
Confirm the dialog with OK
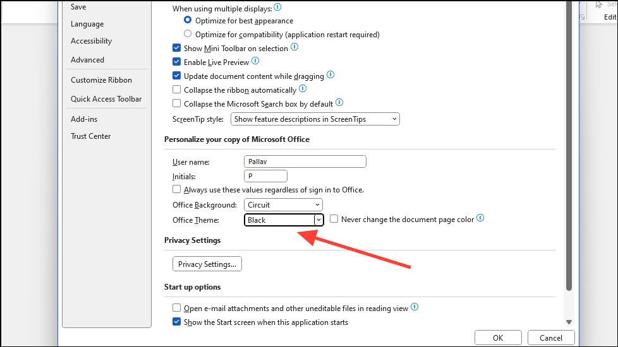pyautogui.click(x=498, y=338)
